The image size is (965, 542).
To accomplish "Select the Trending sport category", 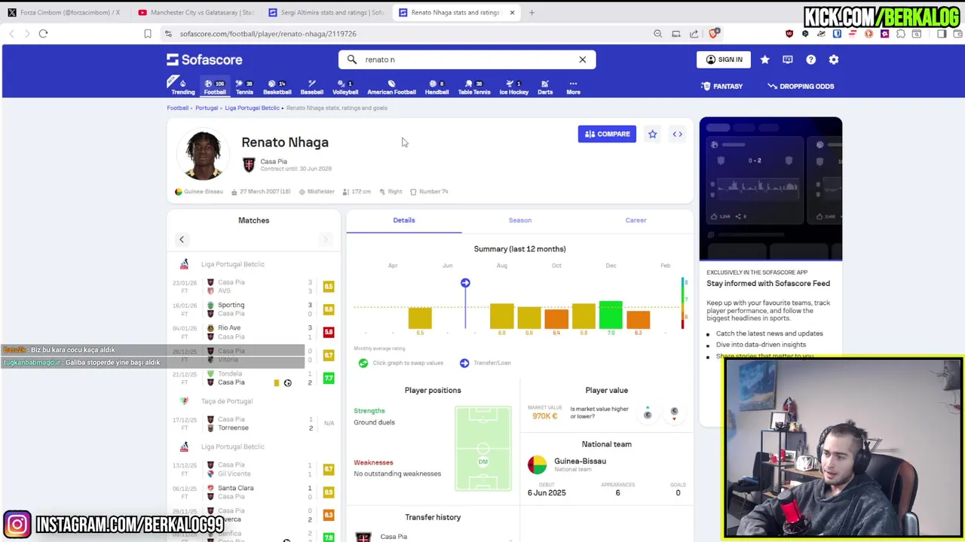I will tap(182, 87).
